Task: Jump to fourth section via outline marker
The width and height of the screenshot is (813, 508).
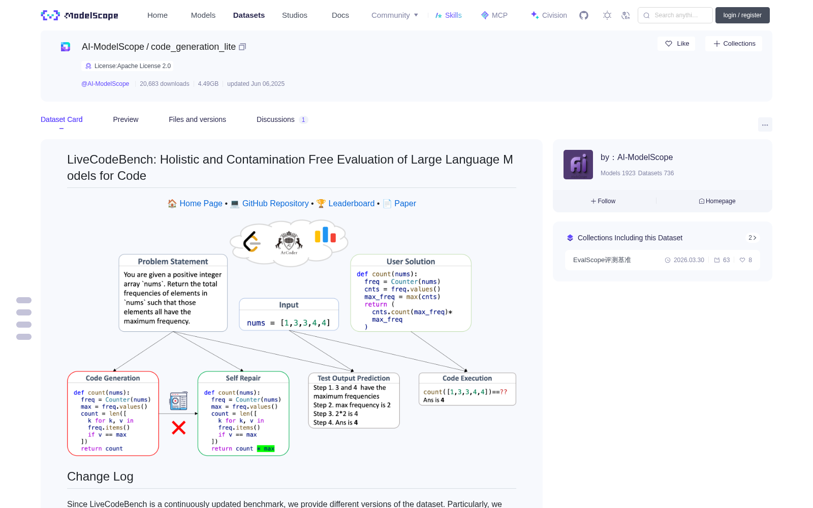Action: 24,337
